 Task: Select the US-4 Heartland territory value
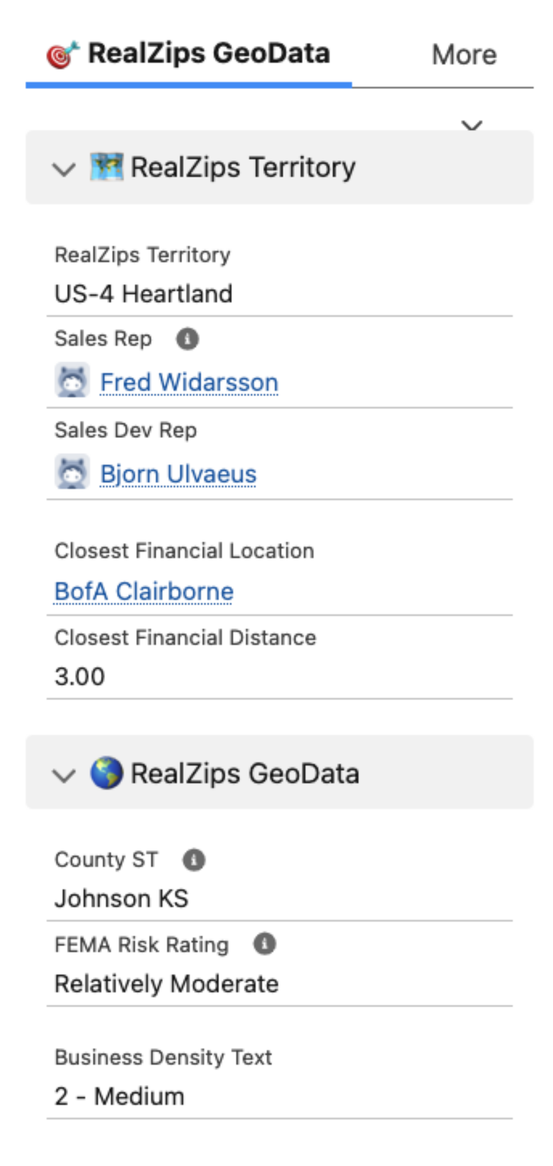144,294
